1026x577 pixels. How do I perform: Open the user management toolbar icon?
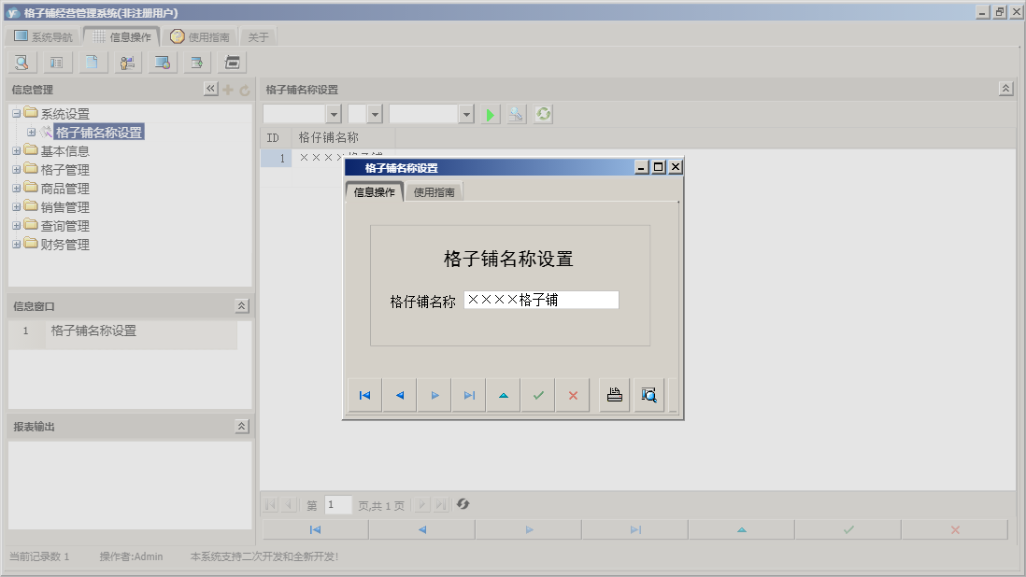(126, 62)
